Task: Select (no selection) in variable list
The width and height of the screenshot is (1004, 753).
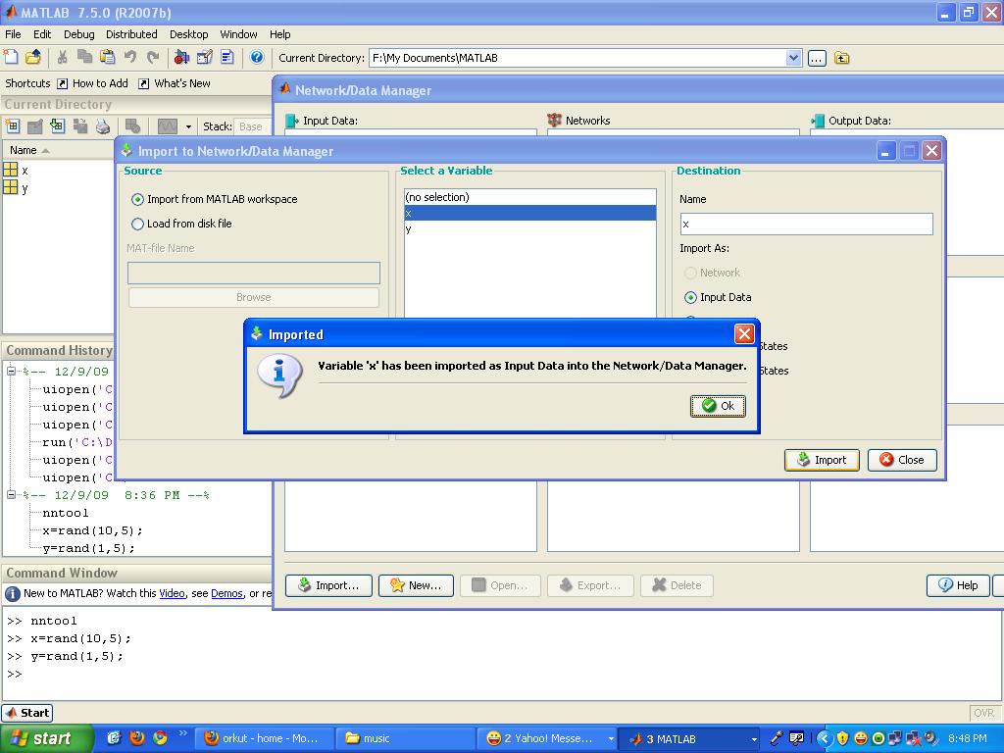Action: [530, 196]
